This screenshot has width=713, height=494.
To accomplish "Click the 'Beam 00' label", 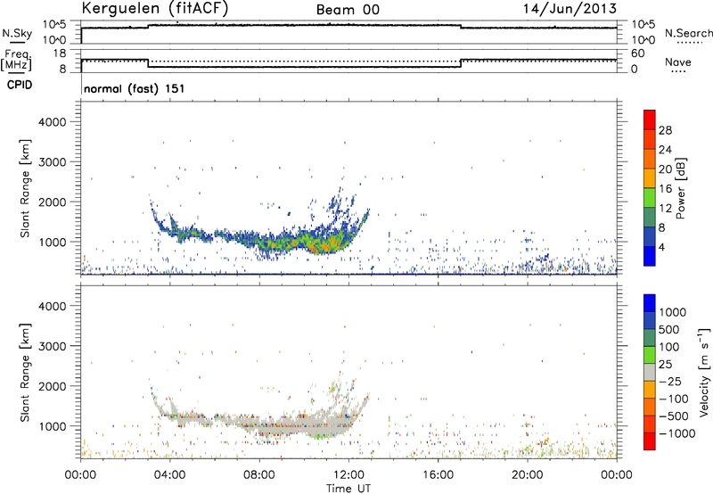I will 348,10.
